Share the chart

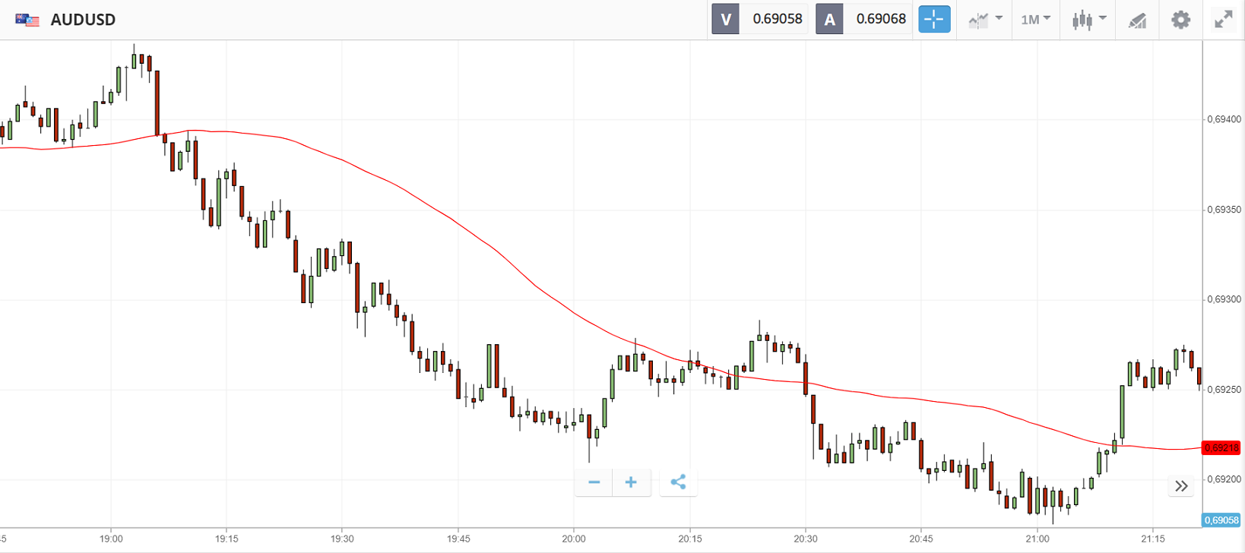tap(678, 482)
